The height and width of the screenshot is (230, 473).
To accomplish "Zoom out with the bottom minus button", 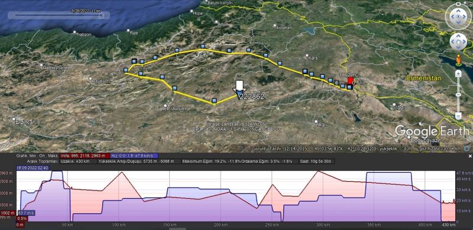I will pyautogui.click(x=458, y=116).
